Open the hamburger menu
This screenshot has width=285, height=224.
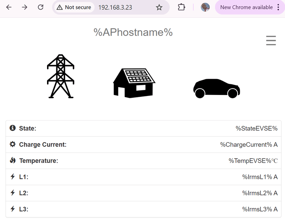coord(271,41)
